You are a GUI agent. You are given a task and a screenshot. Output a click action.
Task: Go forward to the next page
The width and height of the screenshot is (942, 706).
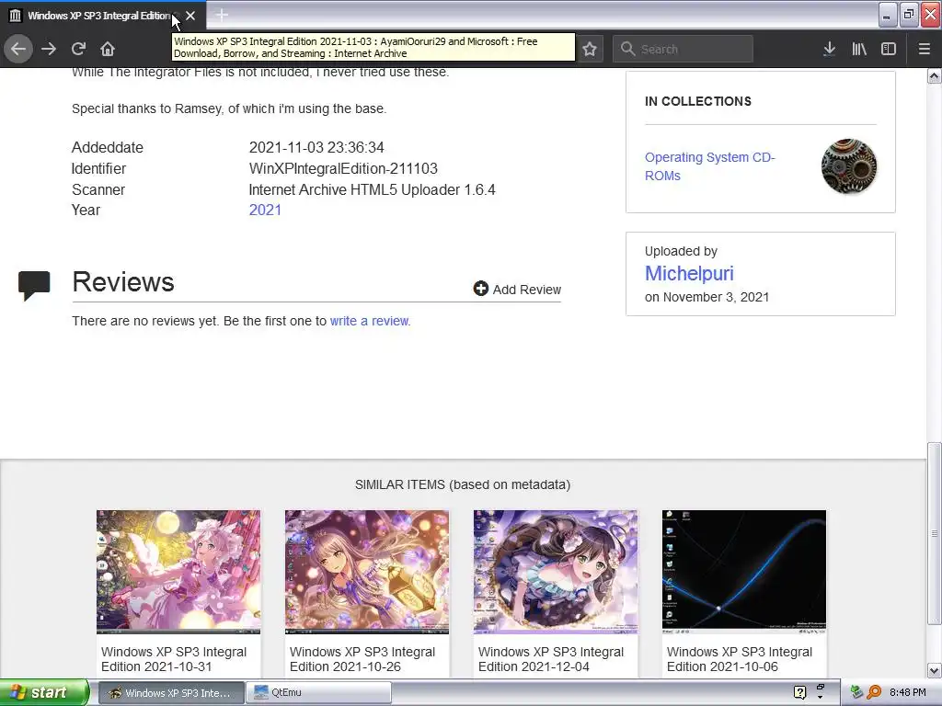click(49, 49)
